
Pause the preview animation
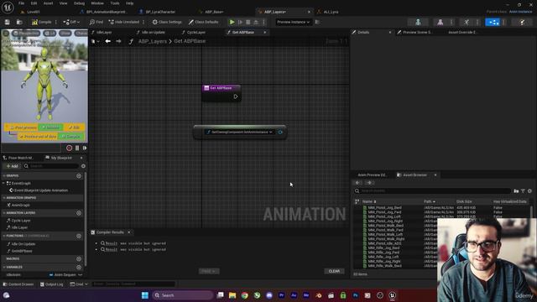pyautogui.click(x=77, y=148)
